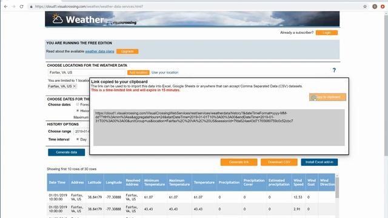Click the 01/02/2019 10:00:00 date cell

pos(58,209)
